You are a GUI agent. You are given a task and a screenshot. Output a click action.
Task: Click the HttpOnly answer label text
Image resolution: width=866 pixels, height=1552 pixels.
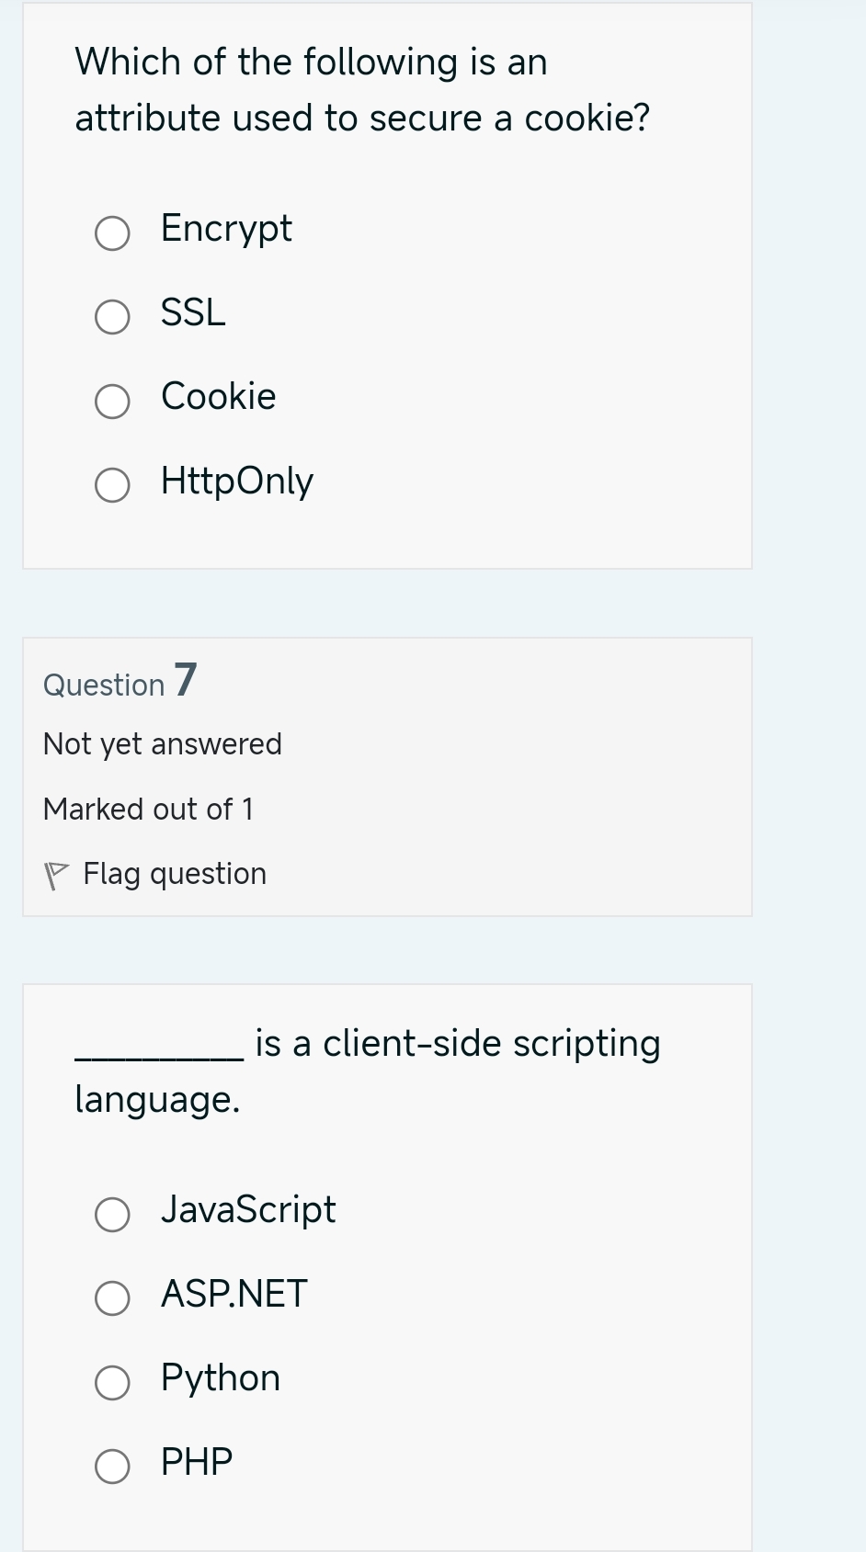(x=236, y=481)
